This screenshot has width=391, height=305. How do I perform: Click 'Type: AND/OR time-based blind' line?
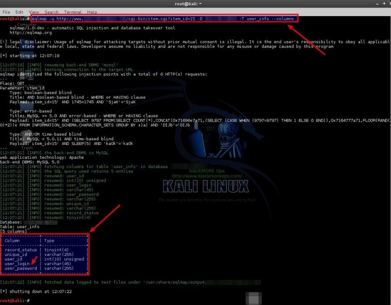pyautogui.click(x=45, y=134)
